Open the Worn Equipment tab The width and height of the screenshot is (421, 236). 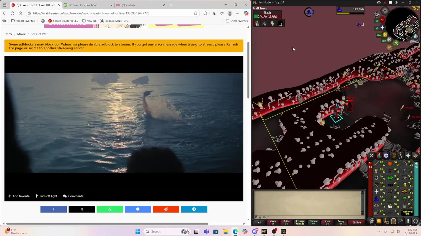pos(401,155)
